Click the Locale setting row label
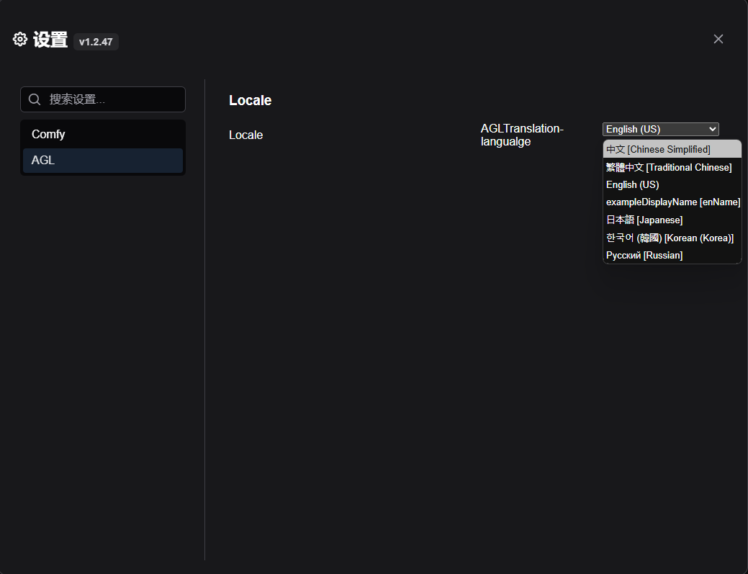 point(245,135)
